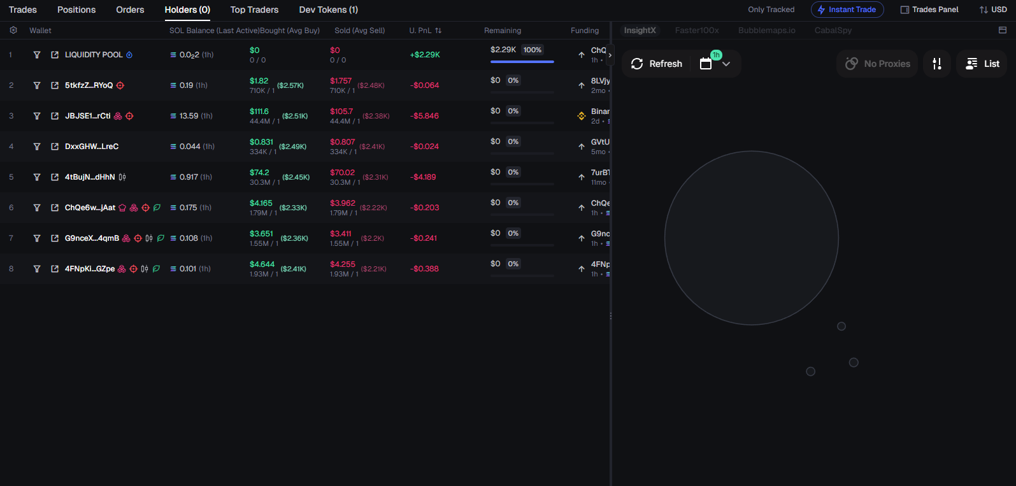Click the 4tBujN...dHhN wallet name
The width and height of the screenshot is (1016, 486).
pyautogui.click(x=90, y=177)
